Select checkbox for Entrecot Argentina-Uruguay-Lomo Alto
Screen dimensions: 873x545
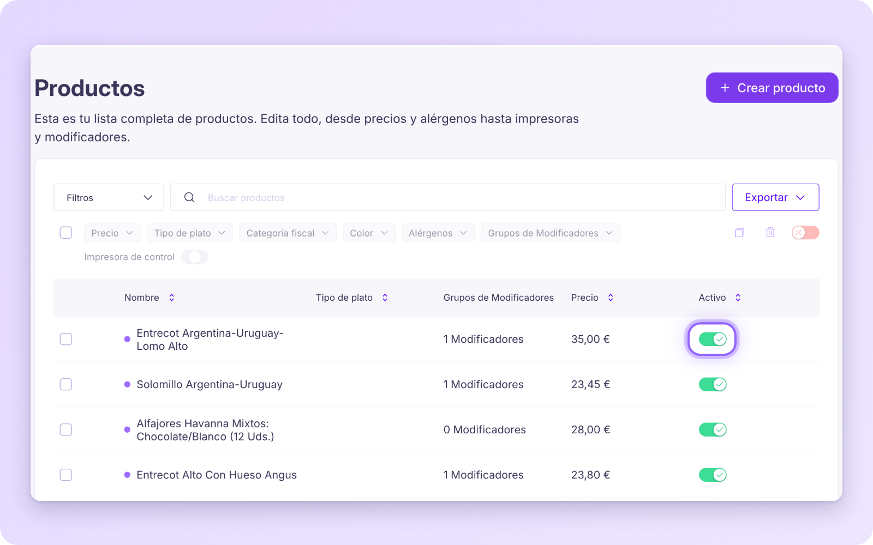66,339
